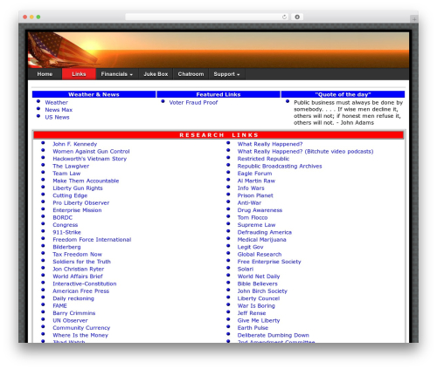The image size is (437, 369).
Task: Open Daily reckoning link
Action: (73, 298)
